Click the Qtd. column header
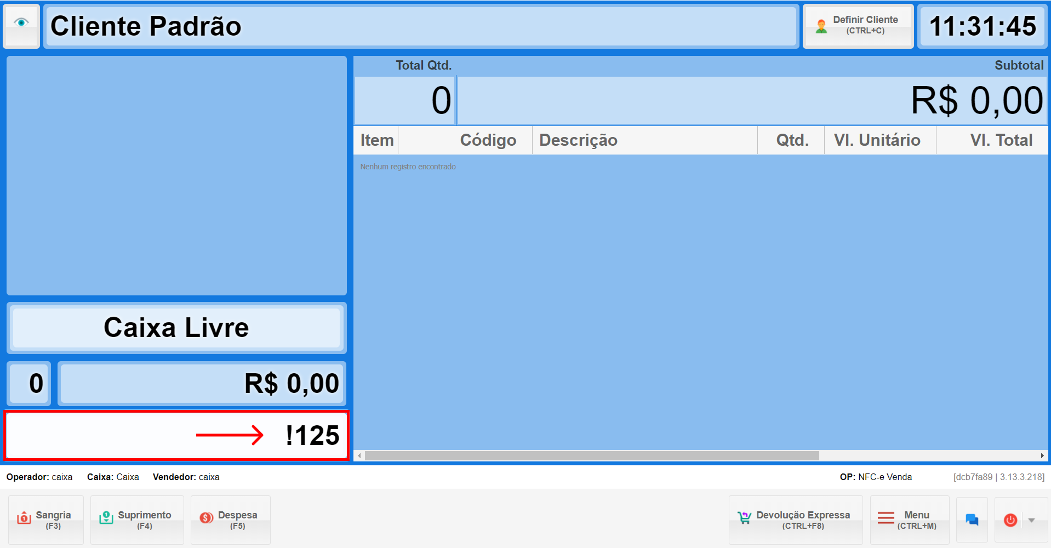Screen dimensions: 1051x548 point(791,140)
